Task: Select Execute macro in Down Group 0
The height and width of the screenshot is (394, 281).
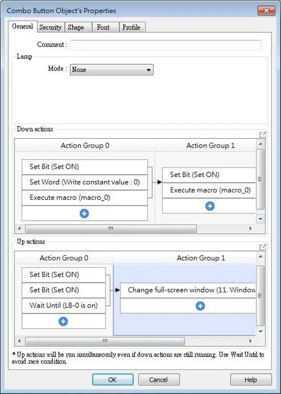Action: tap(85, 197)
